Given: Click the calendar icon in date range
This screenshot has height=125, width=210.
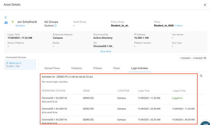Looking at the screenshot, I should [x=205, y=58].
